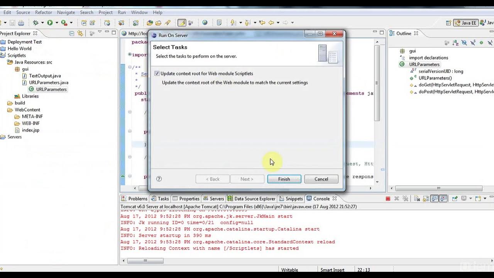This screenshot has height=278, width=494.
Task: Click Pin Console icon
Action: 455,198
